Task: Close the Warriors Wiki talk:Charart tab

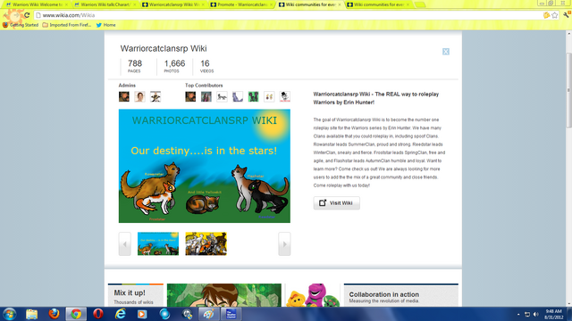Action: (135, 4)
